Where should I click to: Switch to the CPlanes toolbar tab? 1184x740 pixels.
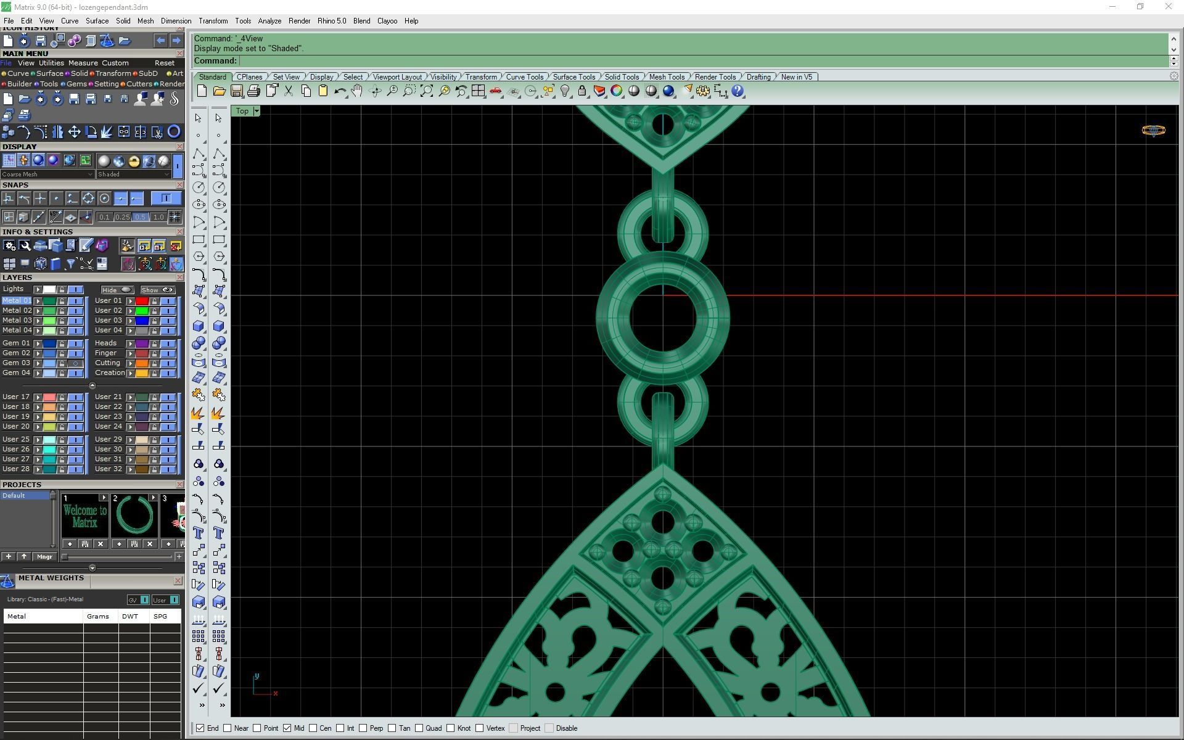click(x=250, y=77)
